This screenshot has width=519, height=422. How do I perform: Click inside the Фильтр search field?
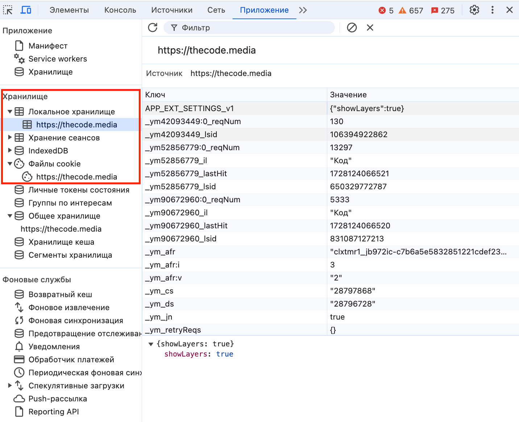click(x=249, y=28)
